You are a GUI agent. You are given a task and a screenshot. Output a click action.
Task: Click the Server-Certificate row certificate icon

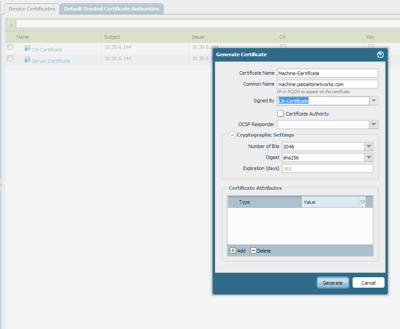pos(27,60)
